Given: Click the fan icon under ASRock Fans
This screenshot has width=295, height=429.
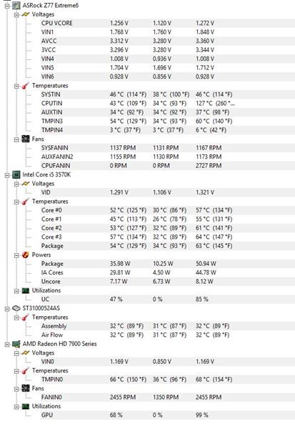Looking at the screenshot, I should click(26, 139).
